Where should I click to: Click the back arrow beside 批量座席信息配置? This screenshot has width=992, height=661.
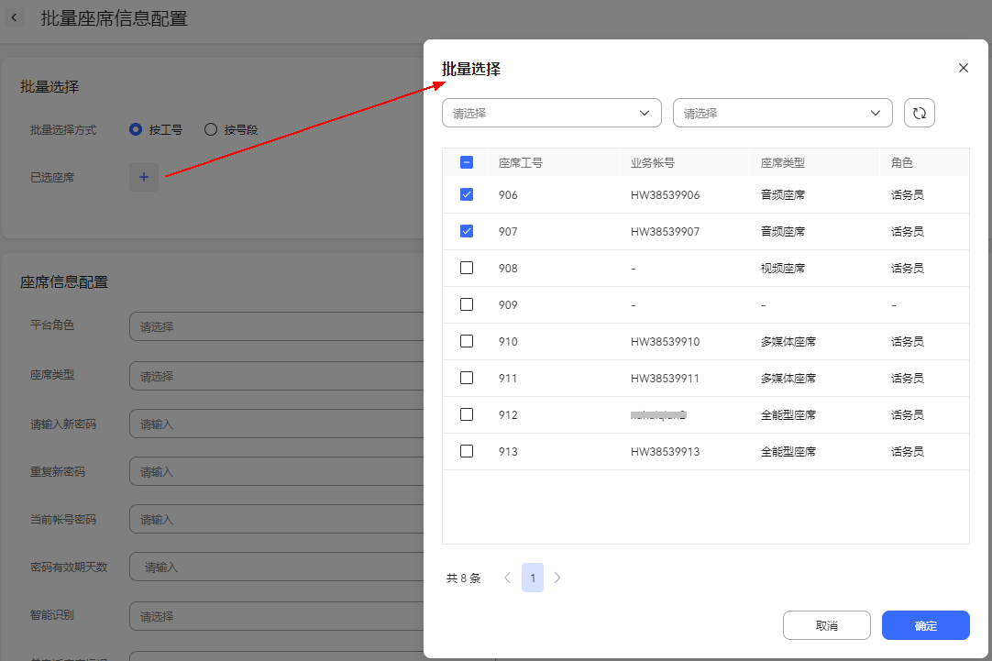point(14,18)
